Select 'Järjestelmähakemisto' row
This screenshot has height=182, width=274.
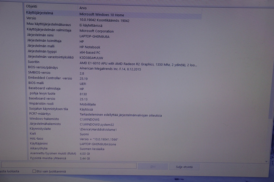pyautogui.click(x=45, y=124)
